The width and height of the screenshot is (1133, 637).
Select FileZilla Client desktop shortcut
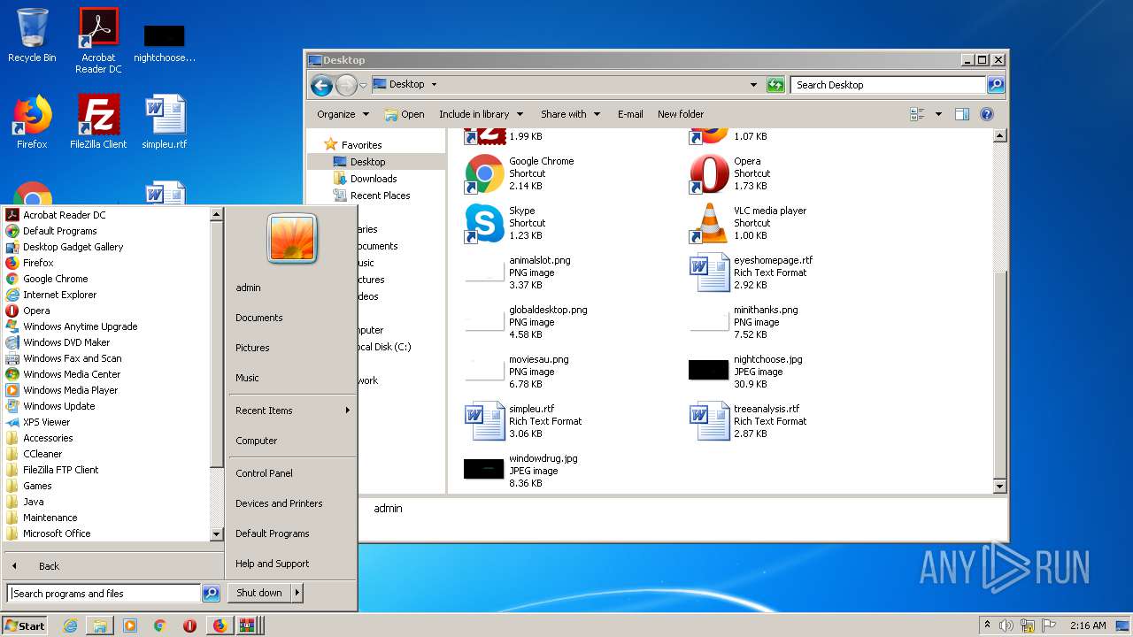pyautogui.click(x=98, y=122)
